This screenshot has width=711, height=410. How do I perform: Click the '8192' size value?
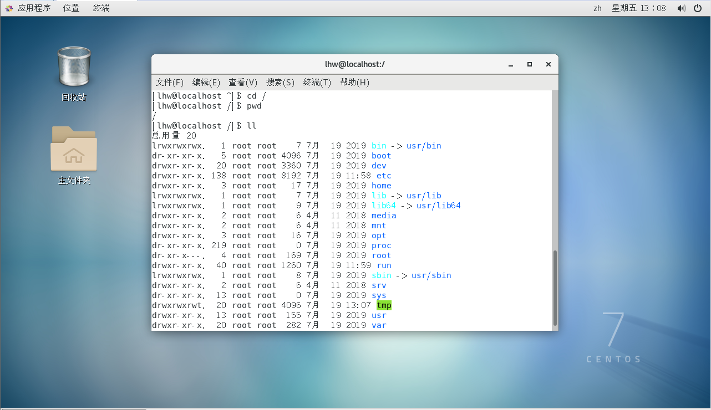click(291, 176)
